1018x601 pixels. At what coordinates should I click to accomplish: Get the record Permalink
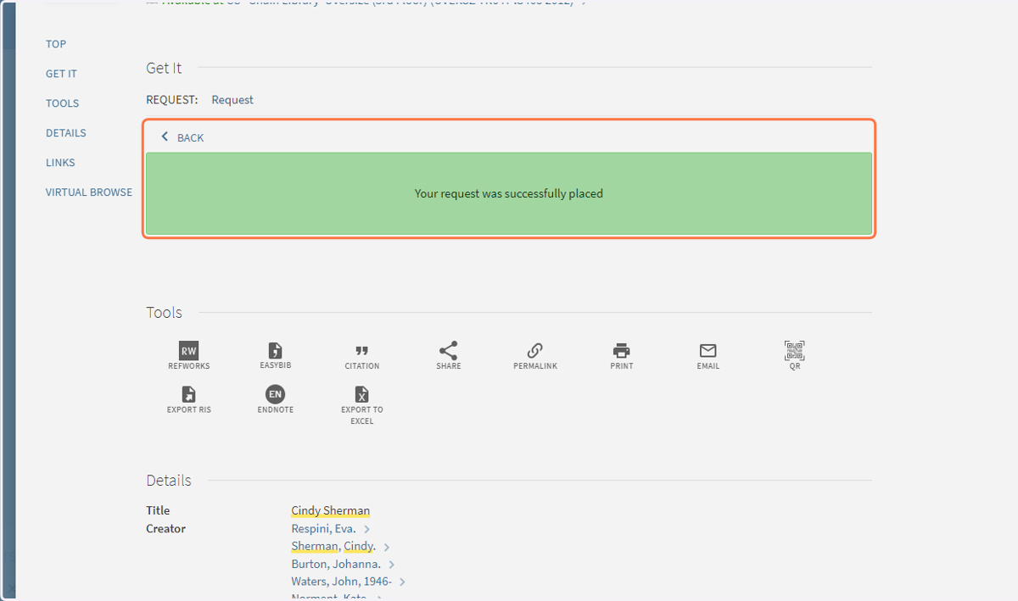coord(534,356)
